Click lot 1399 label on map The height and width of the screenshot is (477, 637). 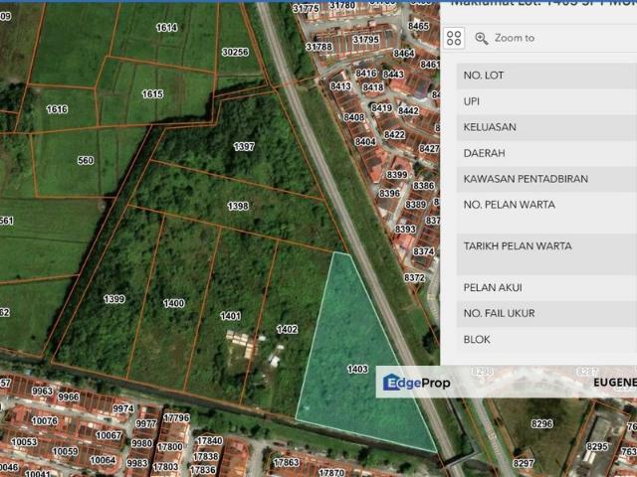(x=114, y=299)
